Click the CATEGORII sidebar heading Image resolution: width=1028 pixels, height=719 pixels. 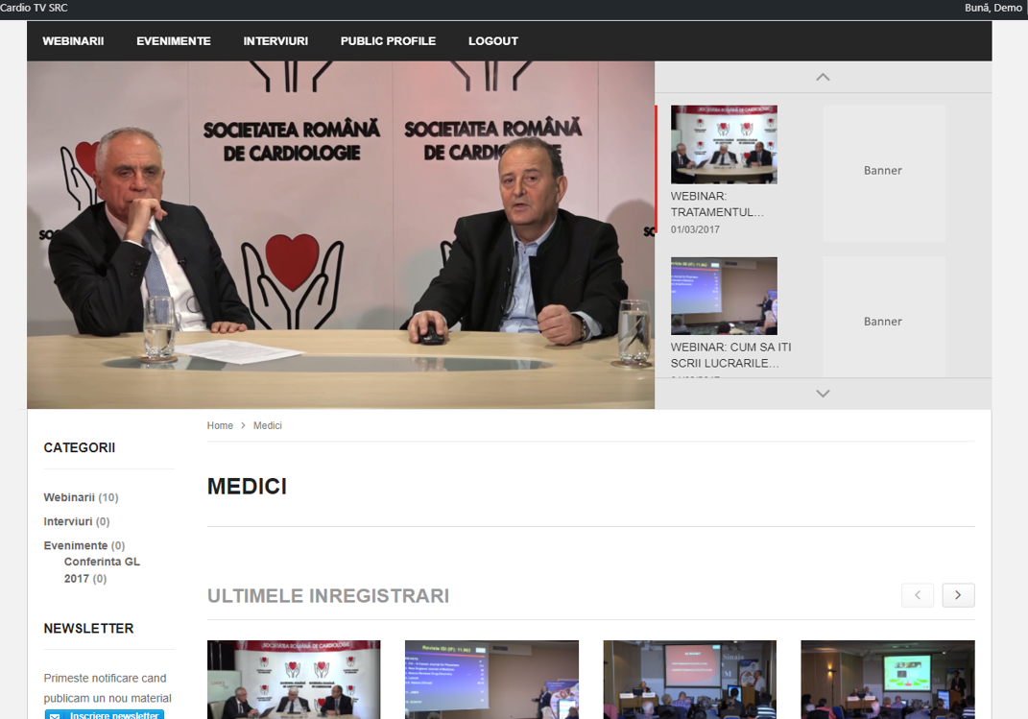(80, 447)
